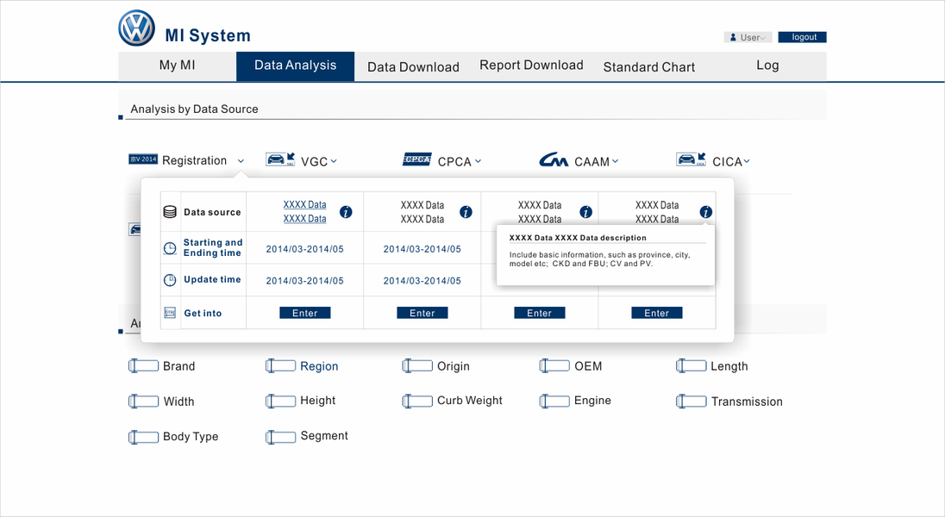Click Enter button in first data column
This screenshot has width=945, height=517.
[305, 313]
